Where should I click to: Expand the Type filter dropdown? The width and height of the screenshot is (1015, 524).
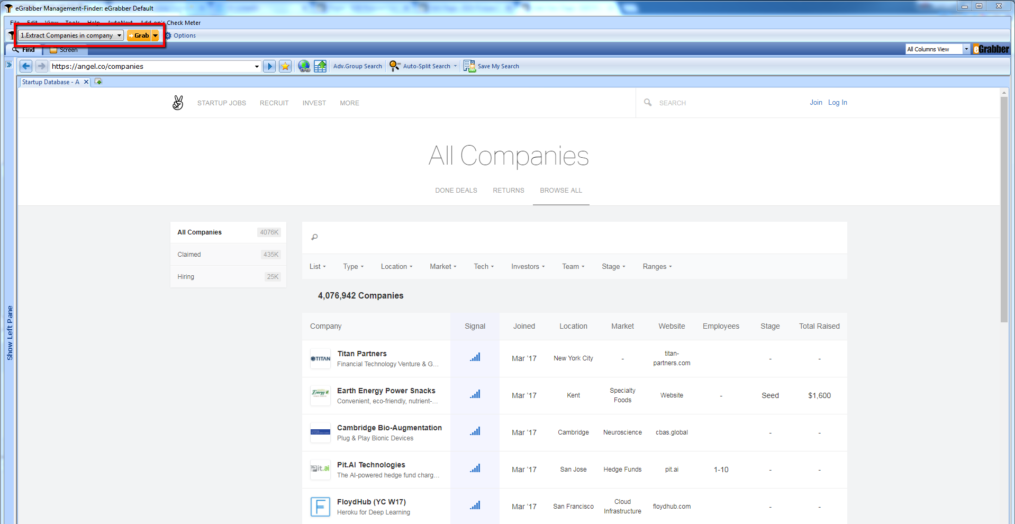point(354,266)
